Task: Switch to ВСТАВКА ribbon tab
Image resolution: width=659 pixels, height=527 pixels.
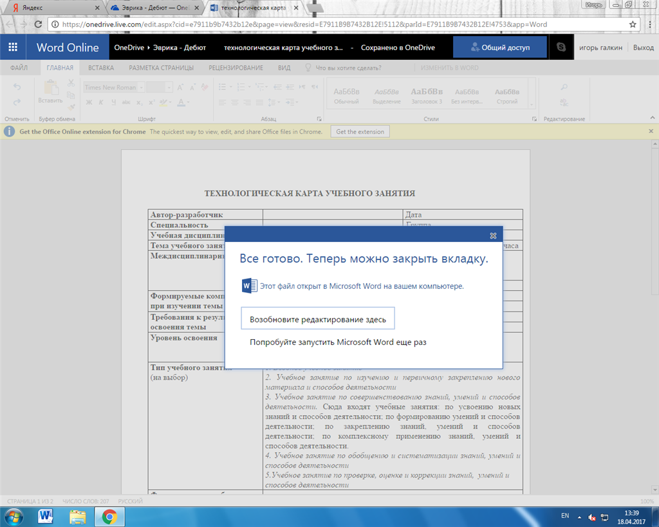Action: pos(101,68)
